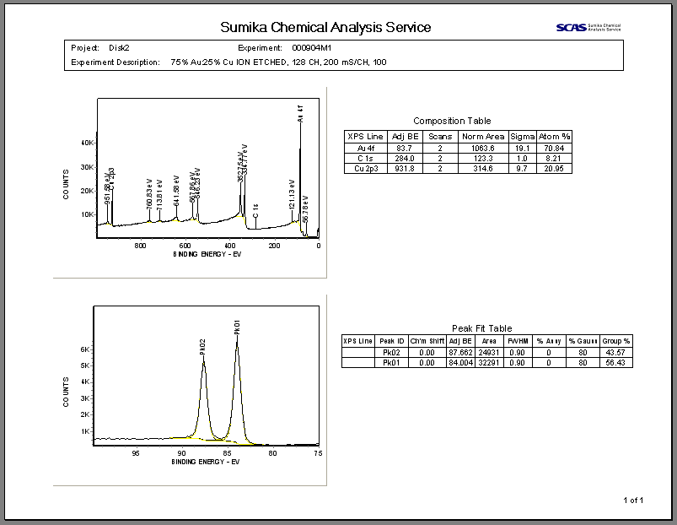Image resolution: width=677 pixels, height=525 pixels.
Task: Click the Adj BE value 84.004
Action: point(460,363)
